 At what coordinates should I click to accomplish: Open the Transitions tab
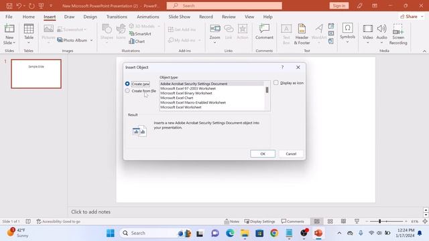point(117,17)
